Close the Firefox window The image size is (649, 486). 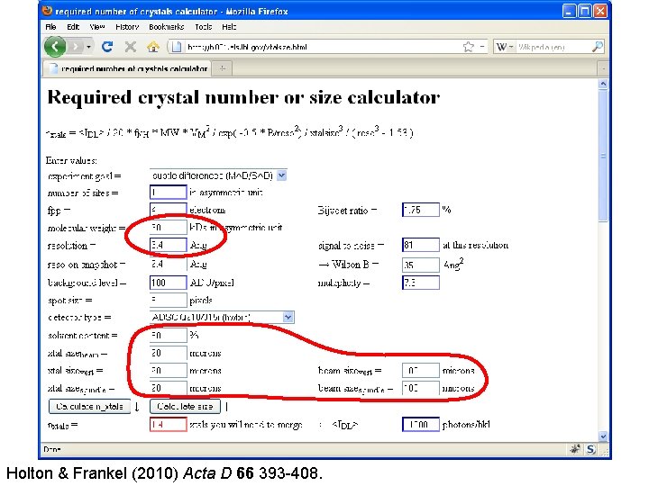tap(599, 11)
